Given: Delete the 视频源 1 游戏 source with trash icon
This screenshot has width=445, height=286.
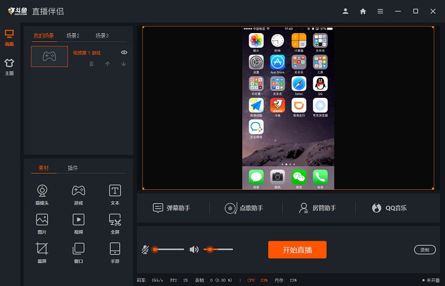Looking at the screenshot, I should click(91, 64).
